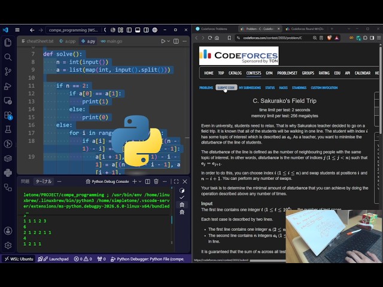Go back with the VS Code arrow
This screenshot has width=383, height=287.
pos(32,30)
